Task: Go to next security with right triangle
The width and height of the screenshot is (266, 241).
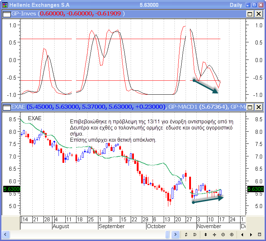Action: [x=251, y=235]
